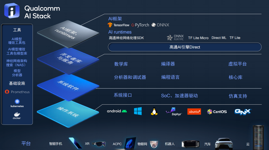Click TF Lite Micro label
This screenshot has width=269, height=150.
198,38
